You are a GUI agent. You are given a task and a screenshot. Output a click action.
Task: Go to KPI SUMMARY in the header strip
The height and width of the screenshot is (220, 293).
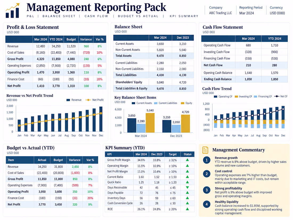[x=184, y=16]
